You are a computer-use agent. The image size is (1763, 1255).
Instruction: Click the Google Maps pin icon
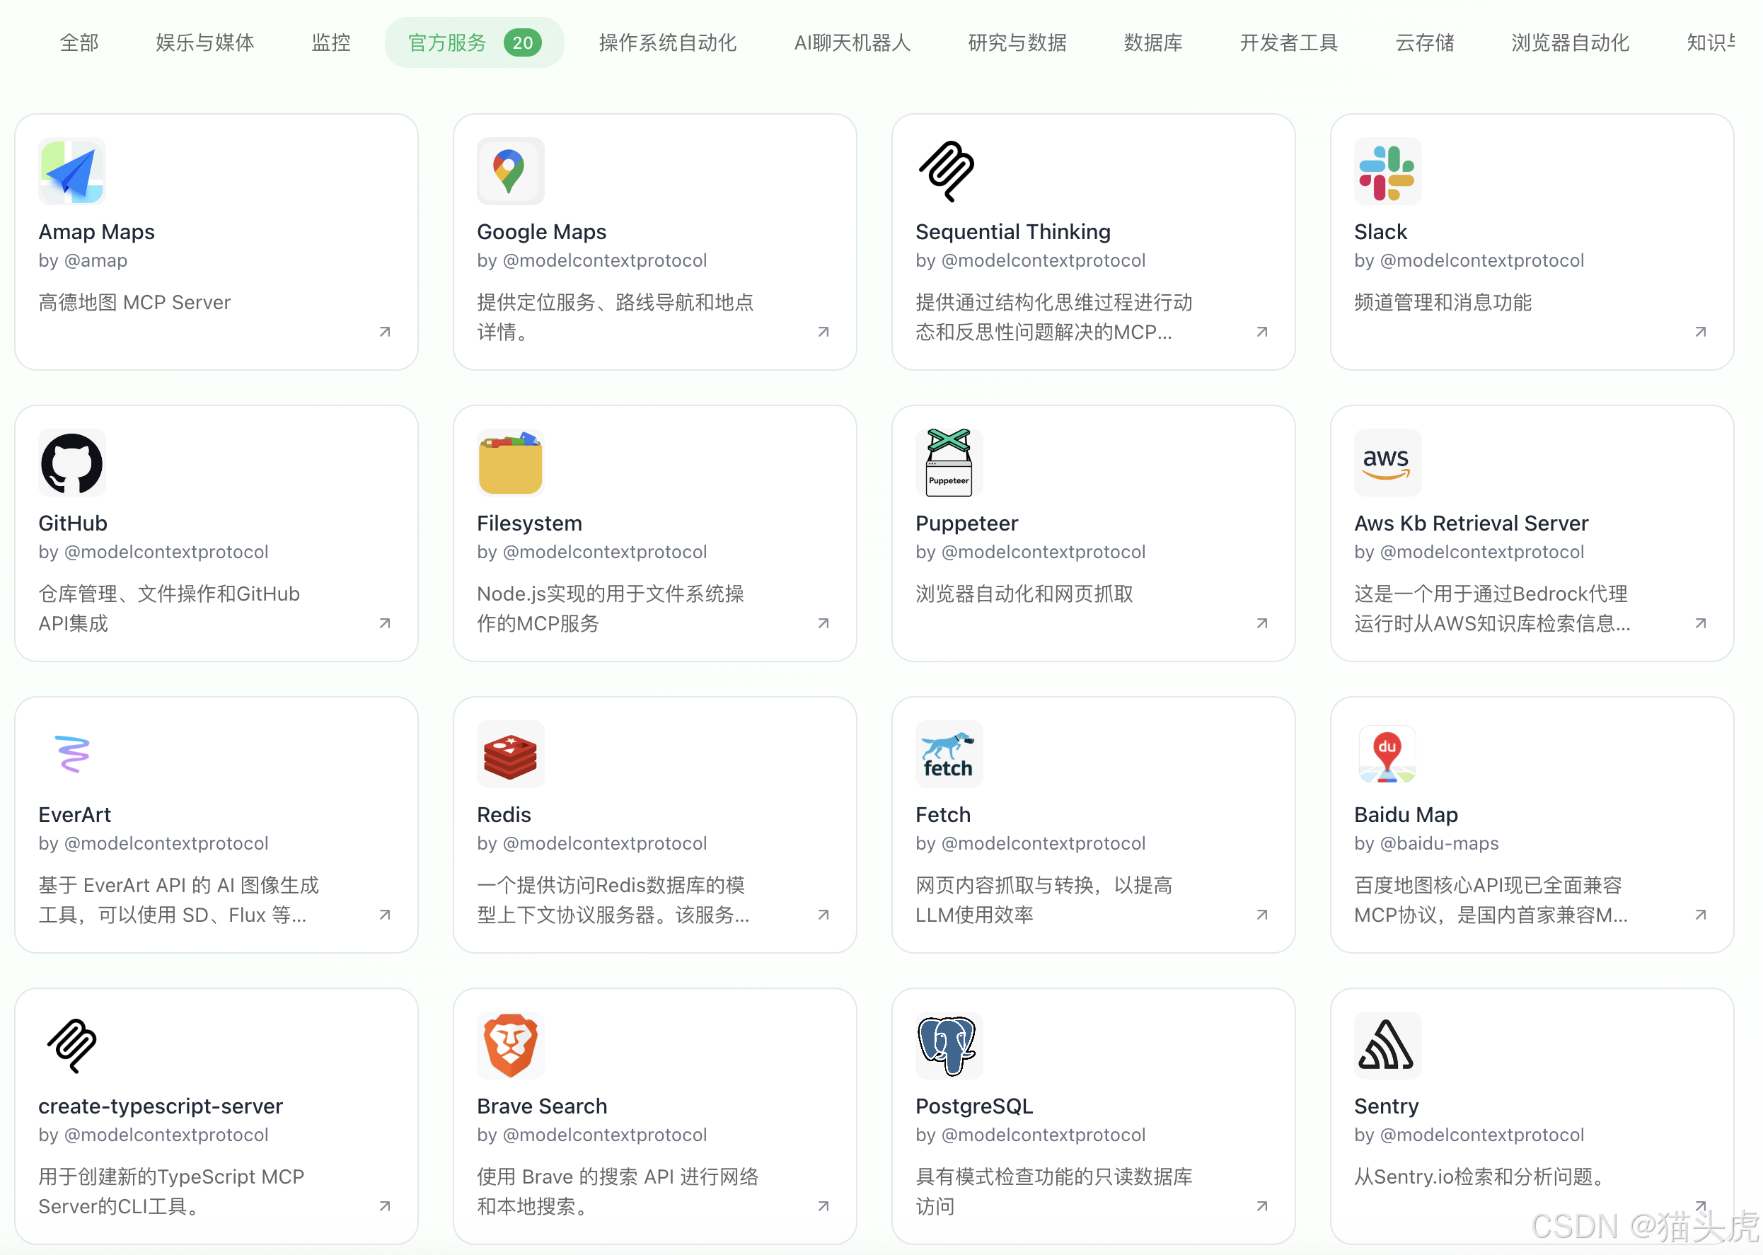(x=510, y=170)
